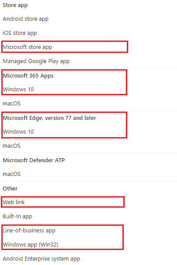Click the Store app group heading
The height and width of the screenshot is (265, 177).
15,5
